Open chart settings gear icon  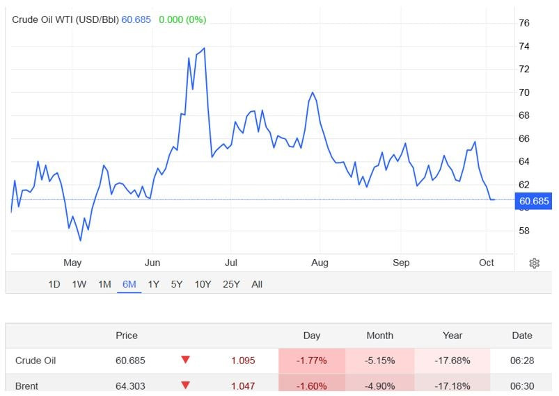click(535, 263)
